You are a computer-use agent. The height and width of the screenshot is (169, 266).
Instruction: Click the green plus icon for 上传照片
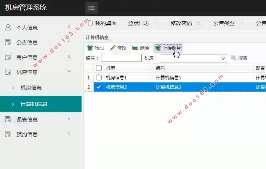(x=158, y=48)
